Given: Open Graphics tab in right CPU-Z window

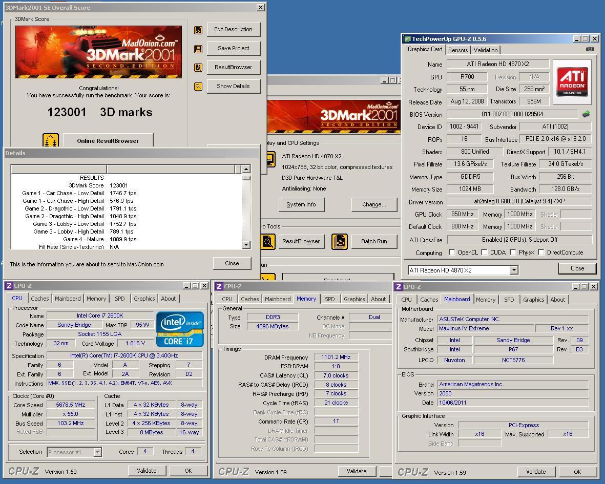Looking at the screenshot, I should [533, 300].
